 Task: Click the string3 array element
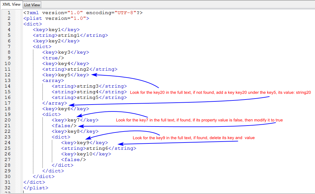tap(89, 86)
